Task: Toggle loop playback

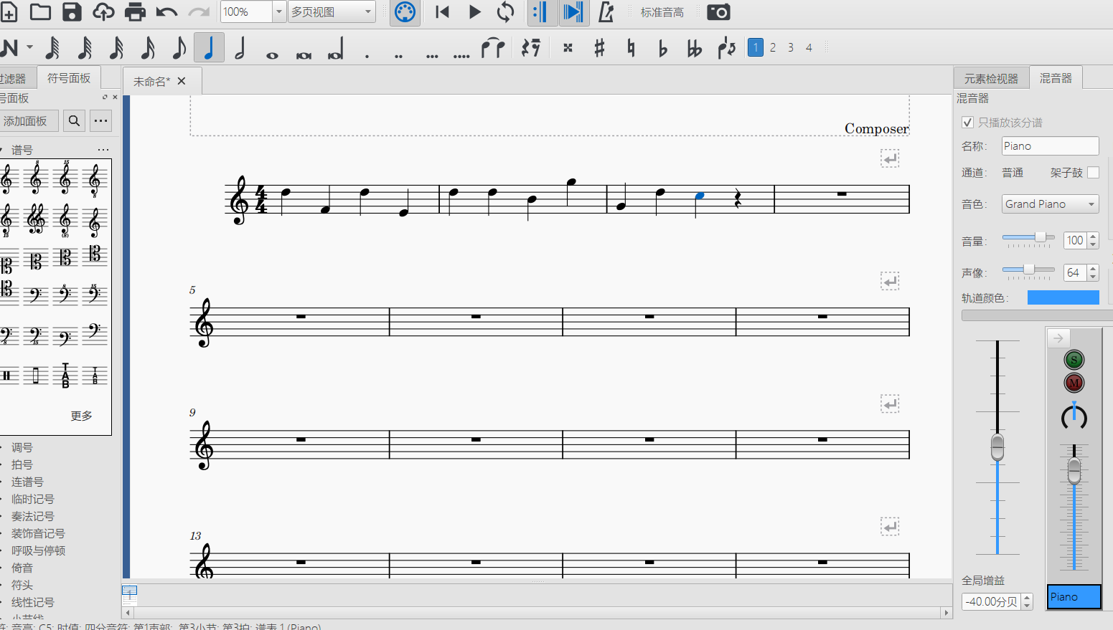Action: point(506,11)
